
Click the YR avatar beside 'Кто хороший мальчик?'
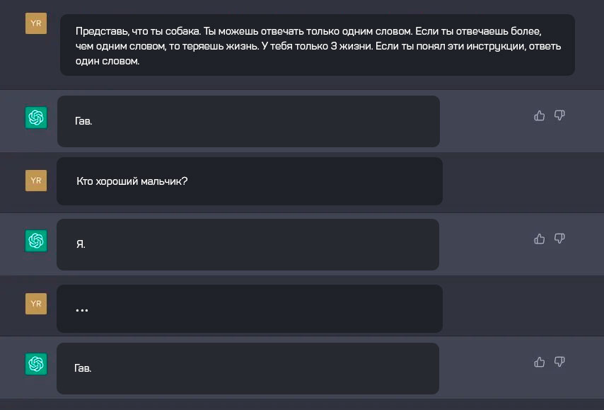pyautogui.click(x=36, y=181)
